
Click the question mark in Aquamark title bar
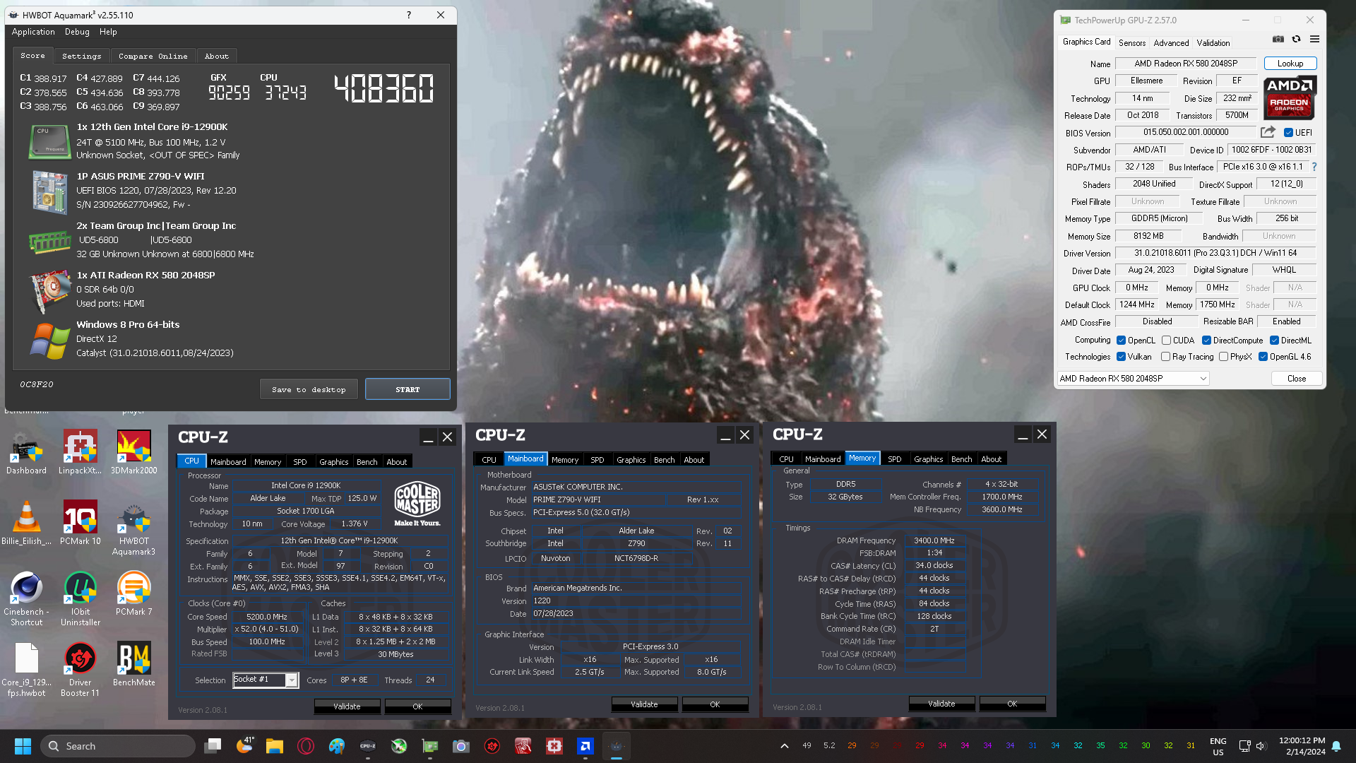[x=408, y=15]
